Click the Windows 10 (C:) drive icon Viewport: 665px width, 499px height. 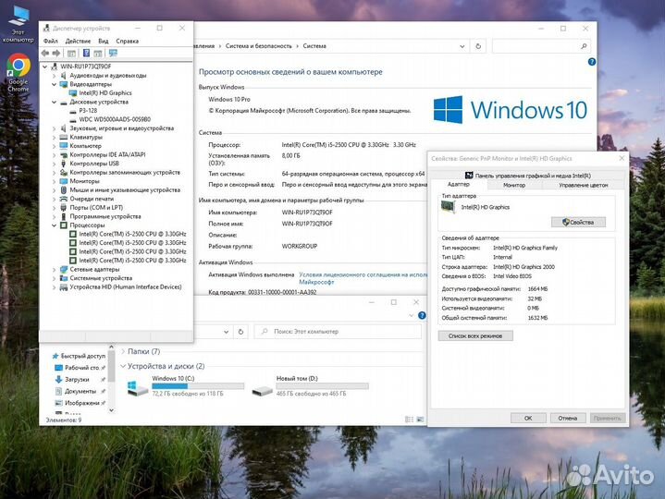click(x=138, y=387)
